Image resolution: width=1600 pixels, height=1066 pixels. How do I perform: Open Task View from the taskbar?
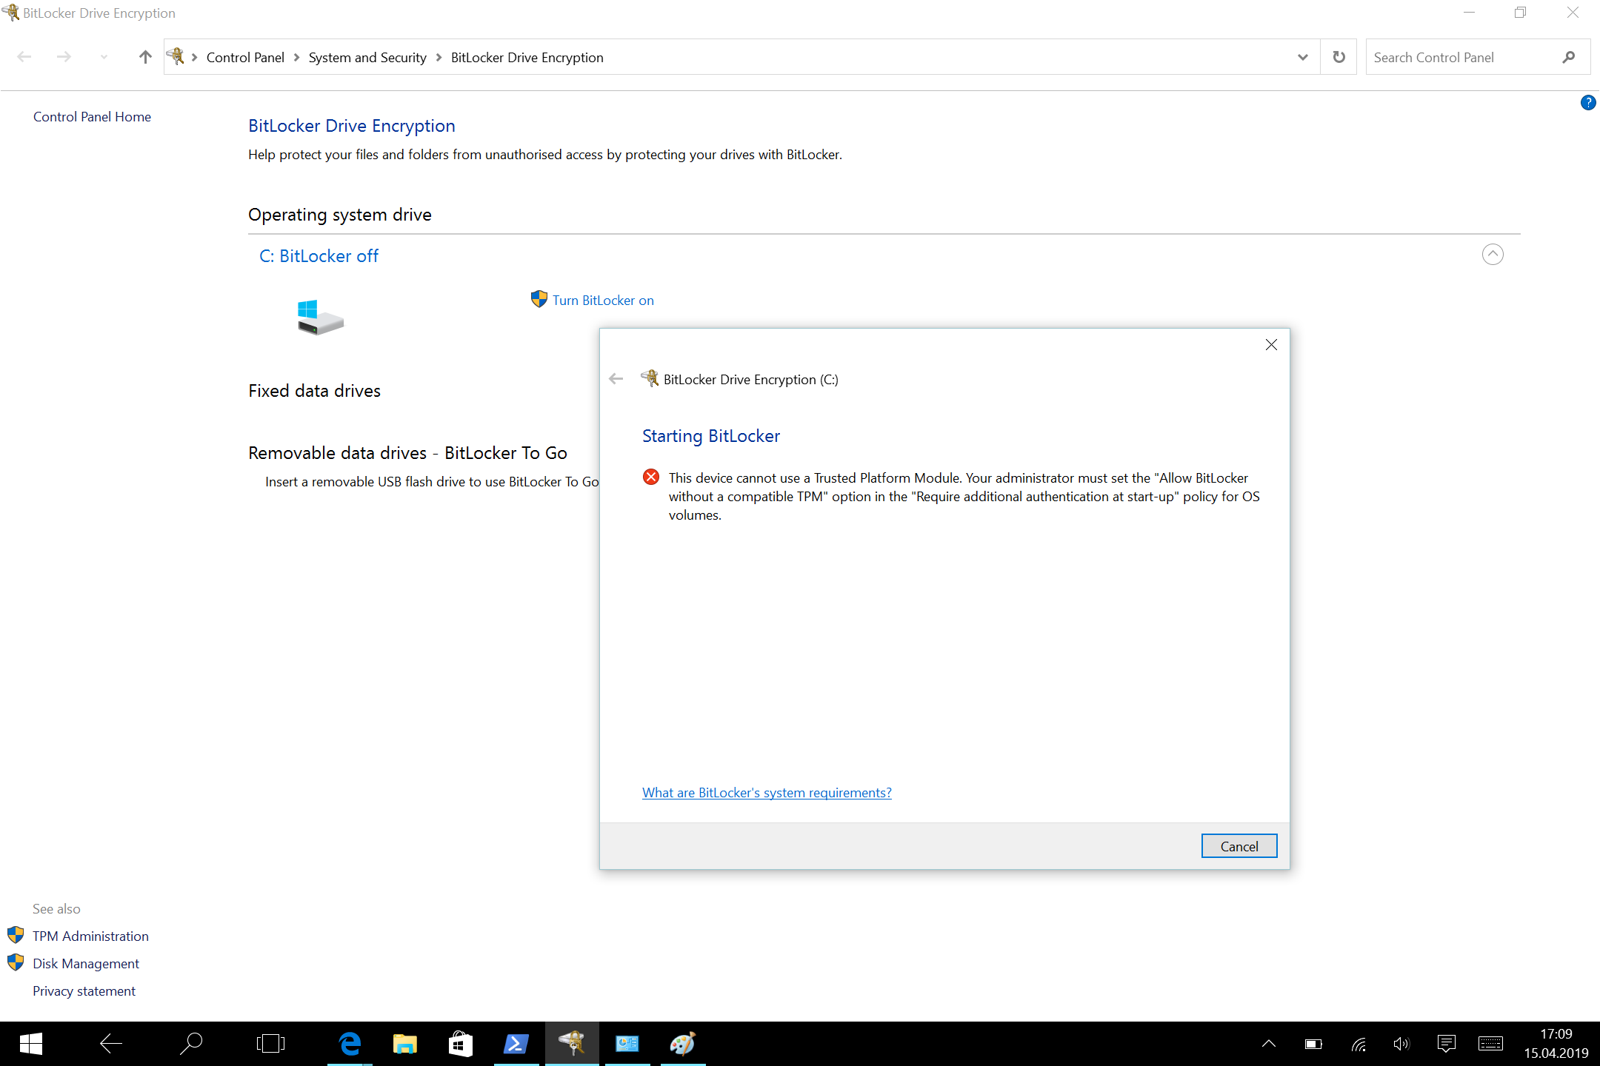[x=270, y=1044]
